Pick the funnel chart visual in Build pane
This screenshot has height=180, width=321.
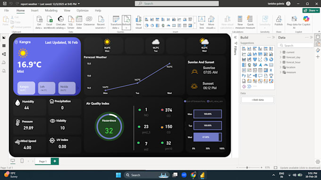254,59
